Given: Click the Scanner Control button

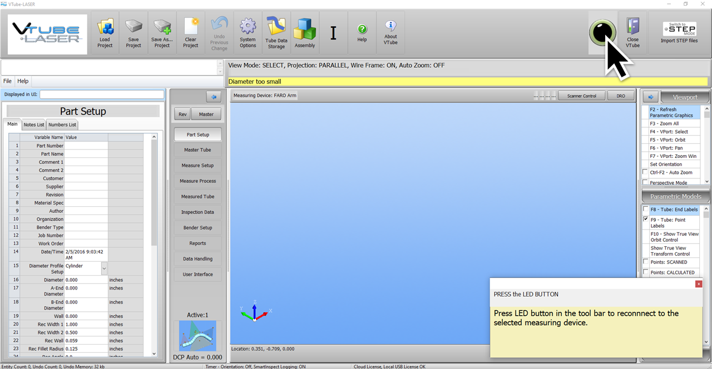Looking at the screenshot, I should [x=582, y=96].
